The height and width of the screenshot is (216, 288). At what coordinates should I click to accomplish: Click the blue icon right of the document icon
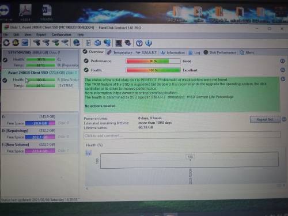(x=98, y=43)
